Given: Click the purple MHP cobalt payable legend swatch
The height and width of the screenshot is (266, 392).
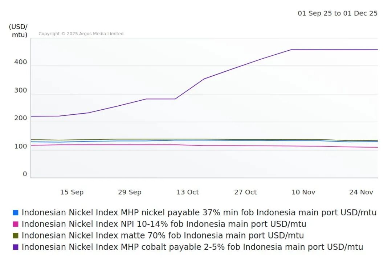Looking at the screenshot, I should (16, 247).
